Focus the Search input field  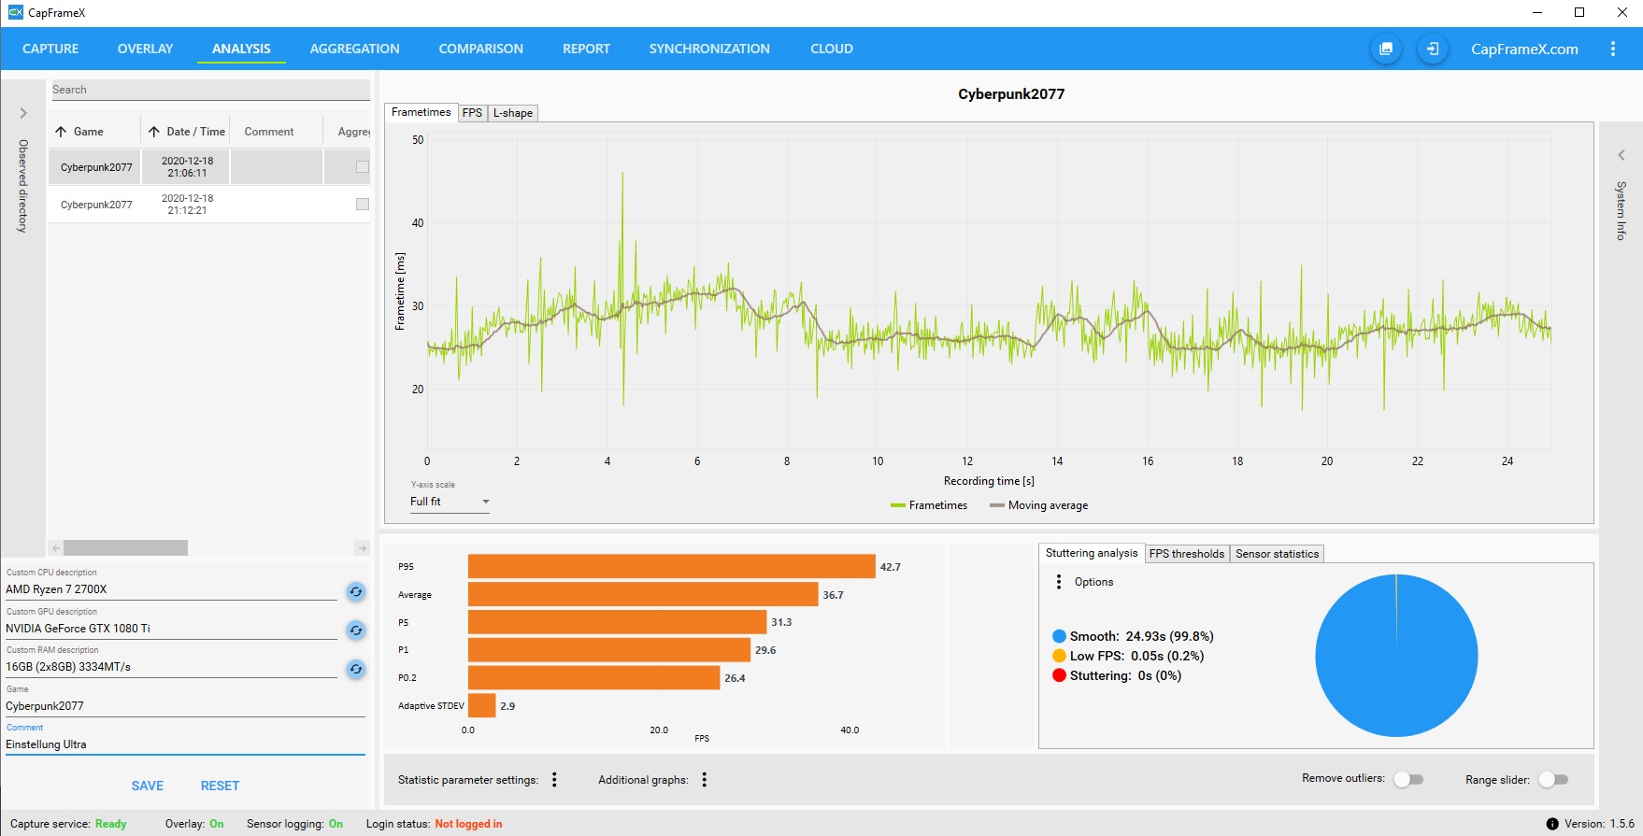pyautogui.click(x=209, y=90)
